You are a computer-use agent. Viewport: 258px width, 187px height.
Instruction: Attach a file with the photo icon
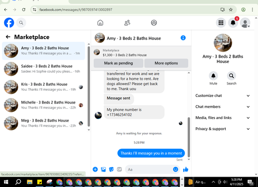click(x=103, y=169)
